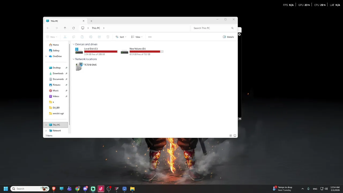
Task: Close the This PC tab
Action: [x=83, y=21]
